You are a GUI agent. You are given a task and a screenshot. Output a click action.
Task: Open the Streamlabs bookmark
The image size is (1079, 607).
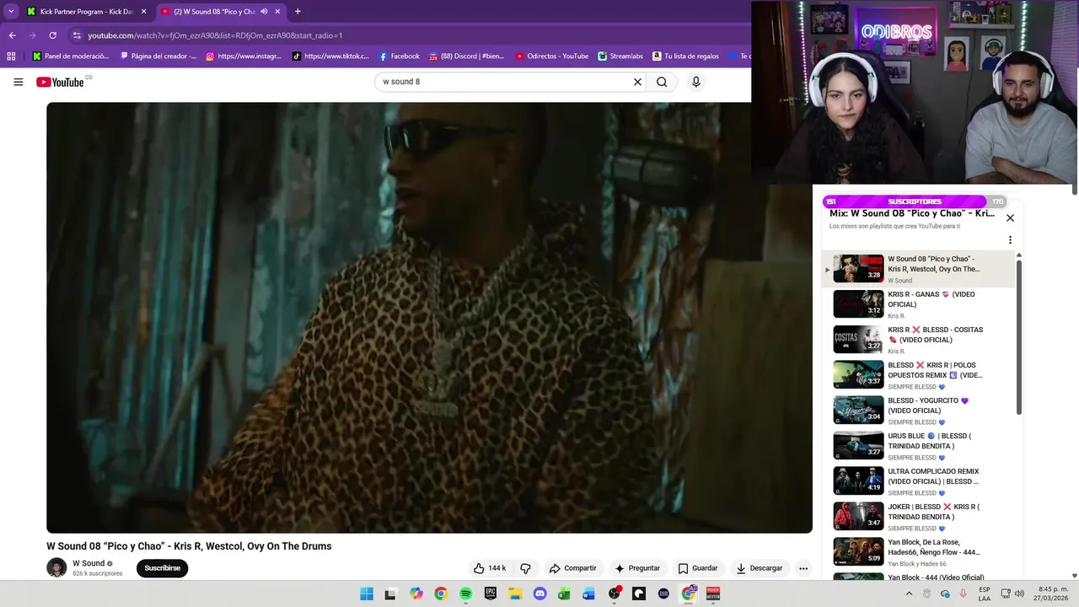(620, 56)
